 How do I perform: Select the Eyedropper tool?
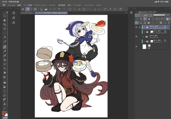point(5,42)
